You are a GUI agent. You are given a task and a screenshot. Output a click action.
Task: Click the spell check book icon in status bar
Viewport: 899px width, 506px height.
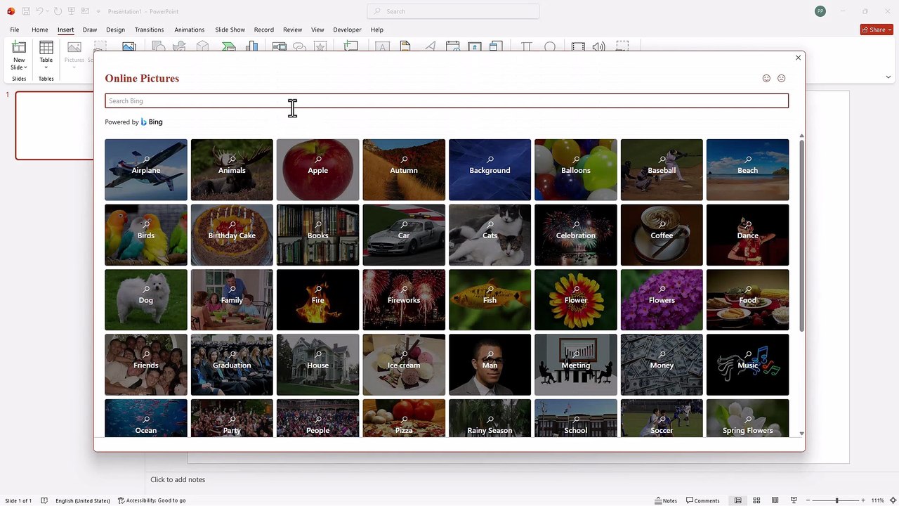tap(44, 500)
